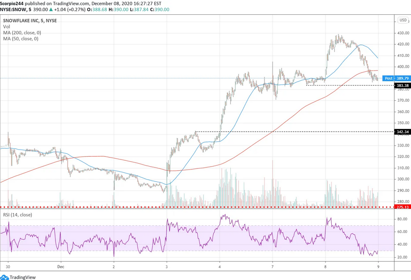Click the 420.00 price axis tick
This screenshot has height=280, width=411.
tap(403, 44)
